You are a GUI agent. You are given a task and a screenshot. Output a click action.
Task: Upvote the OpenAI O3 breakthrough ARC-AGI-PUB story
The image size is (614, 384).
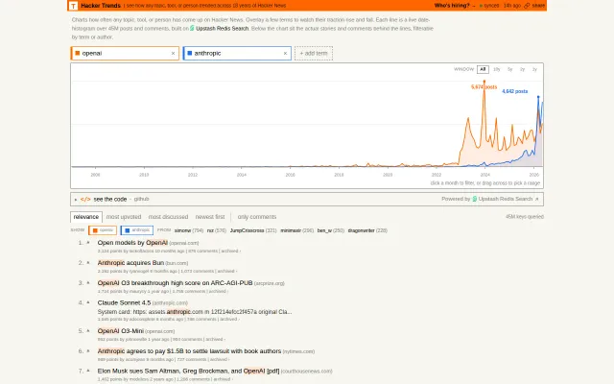click(x=88, y=282)
